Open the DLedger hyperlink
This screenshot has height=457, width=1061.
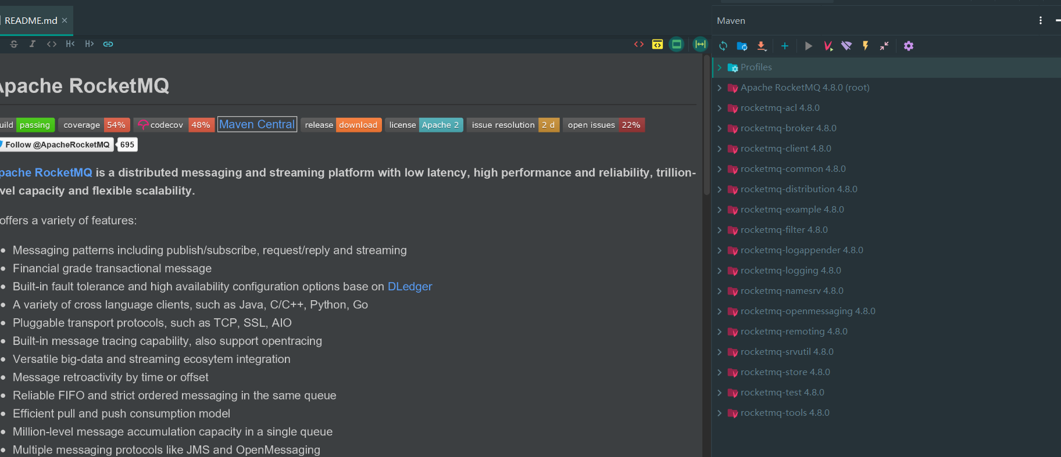coord(410,286)
